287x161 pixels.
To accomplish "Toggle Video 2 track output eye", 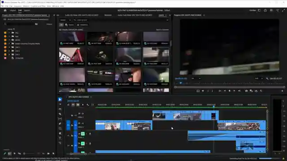I will (83, 114).
